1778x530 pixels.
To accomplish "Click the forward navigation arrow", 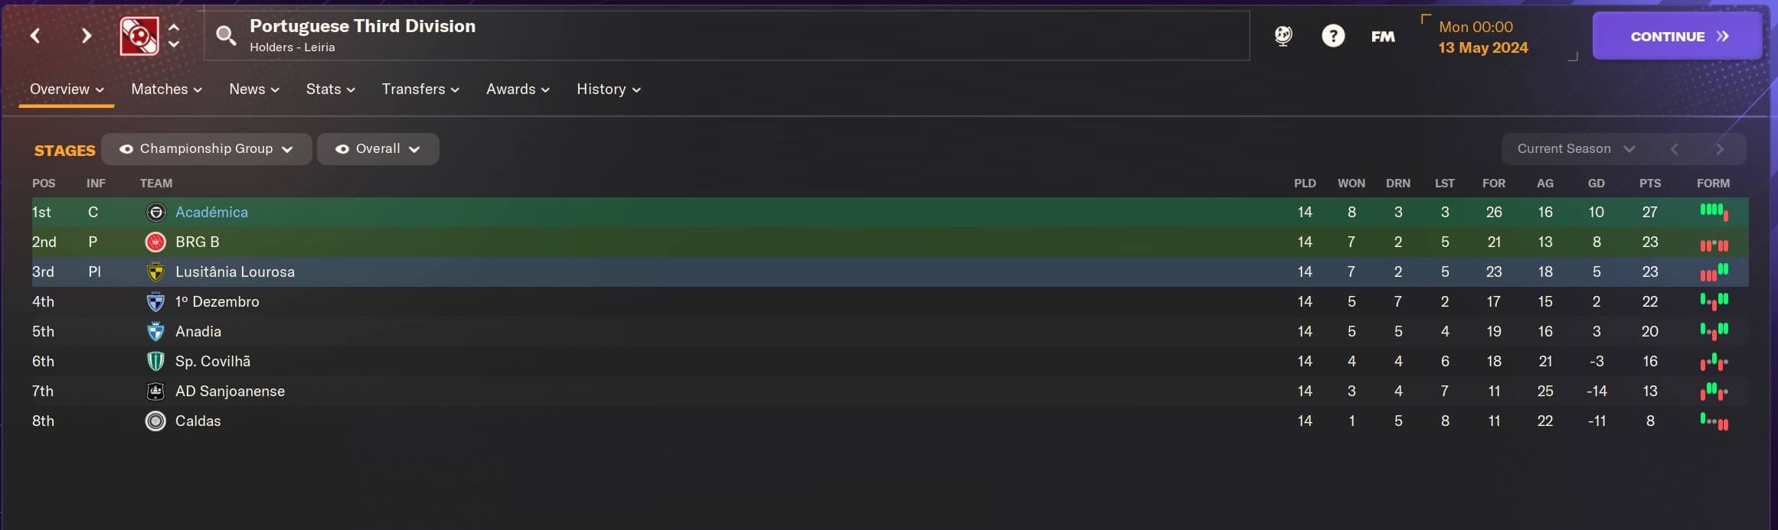I will point(87,36).
